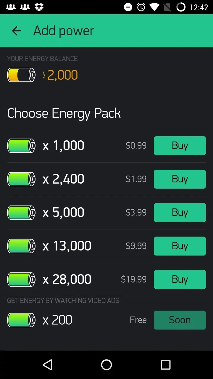Select the green battery icon for x 13,000
The image size is (213, 379).
pos(21,246)
